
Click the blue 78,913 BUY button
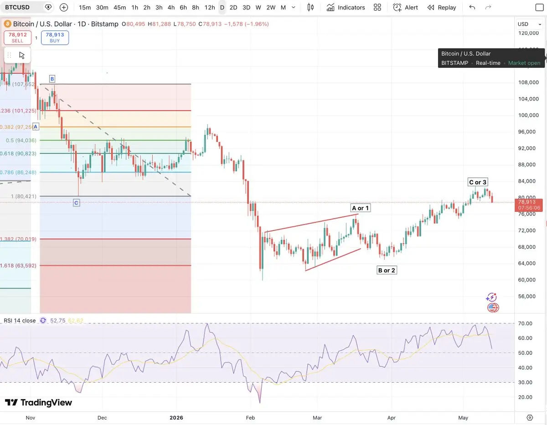point(55,37)
